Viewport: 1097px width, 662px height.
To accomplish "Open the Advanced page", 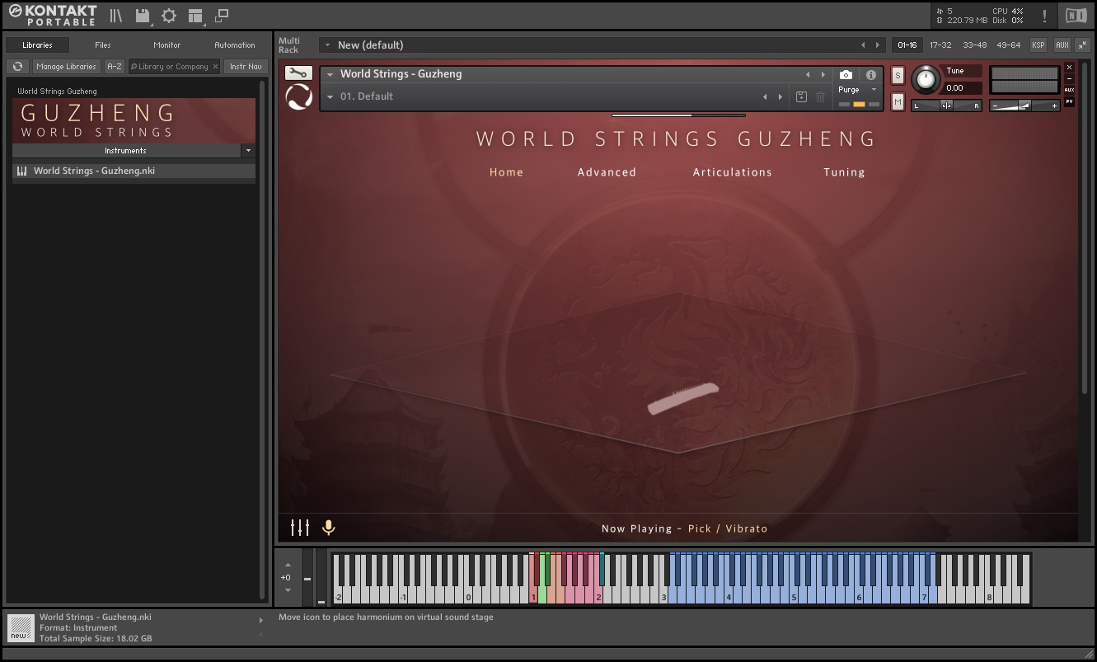I will [607, 172].
